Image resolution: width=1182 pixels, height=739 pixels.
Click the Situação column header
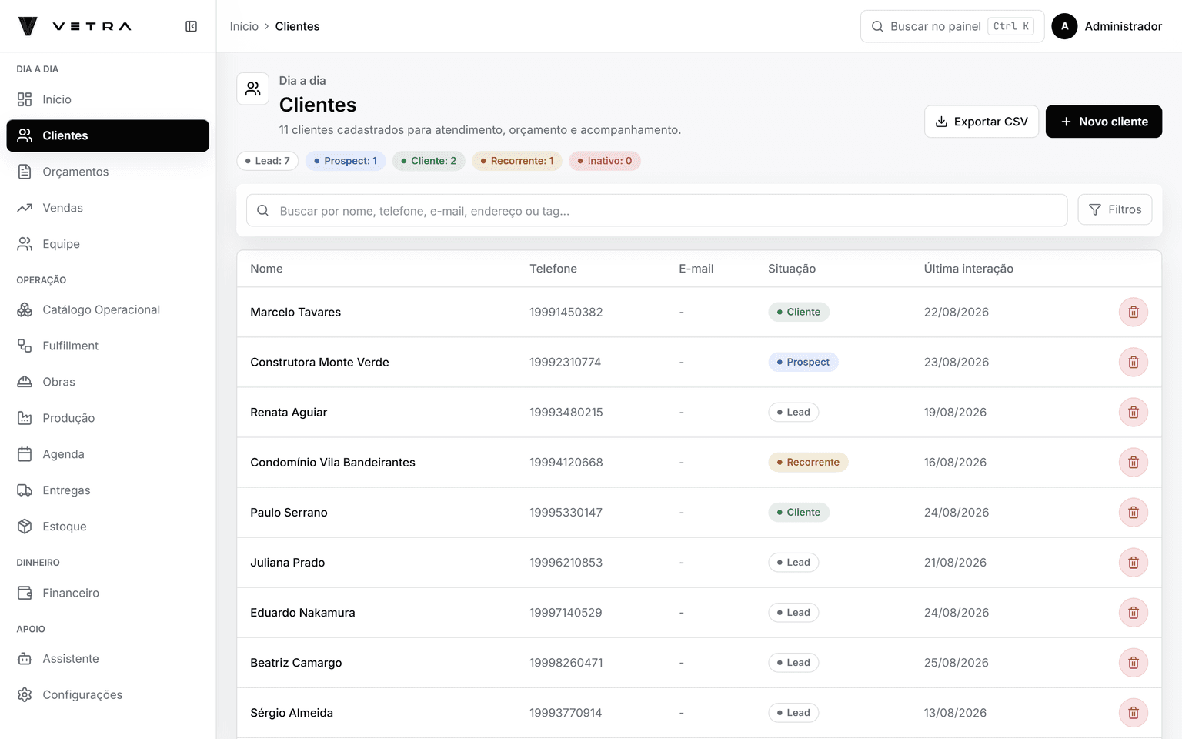[792, 269]
